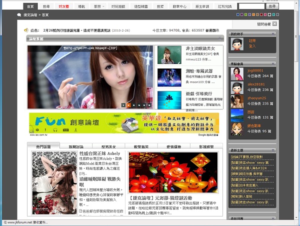Click the small document icon before 爸爸都在那個房間
The width and height of the screenshot is (300, 226).
pyautogui.click(x=80, y=211)
